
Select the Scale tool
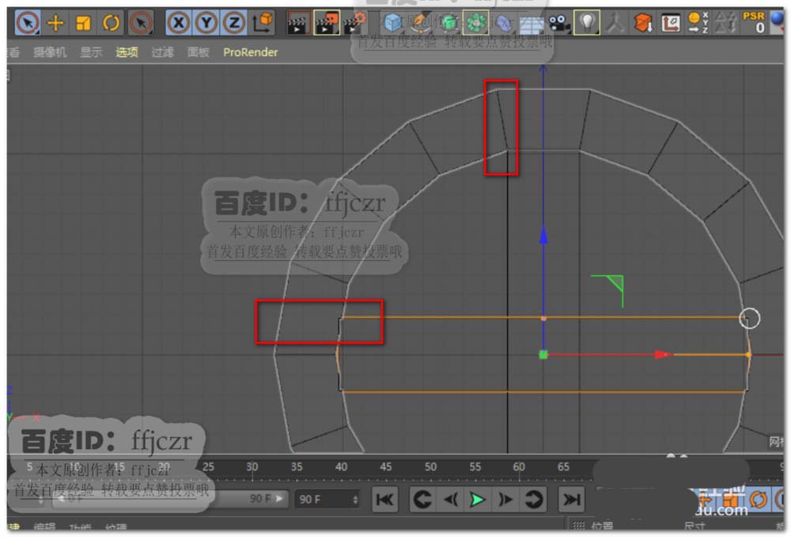point(83,23)
